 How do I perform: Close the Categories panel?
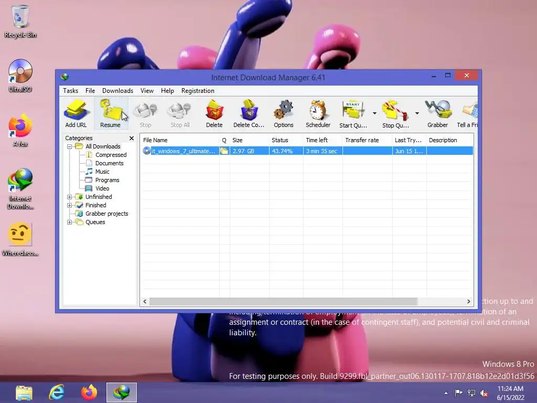coord(132,138)
